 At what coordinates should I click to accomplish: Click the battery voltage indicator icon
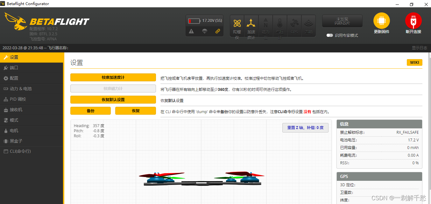(x=194, y=21)
